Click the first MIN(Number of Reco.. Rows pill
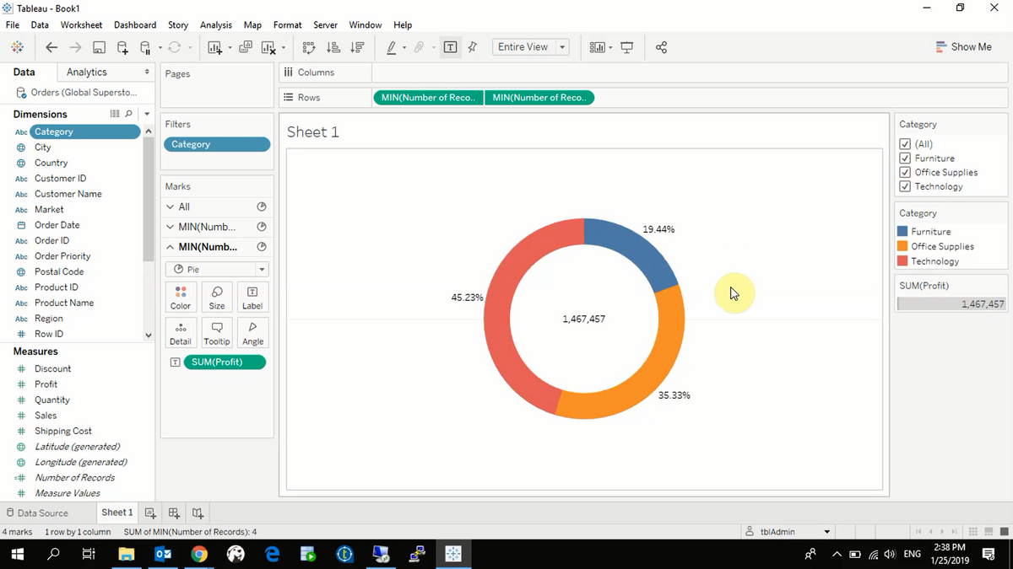1013x569 pixels. 428,98
